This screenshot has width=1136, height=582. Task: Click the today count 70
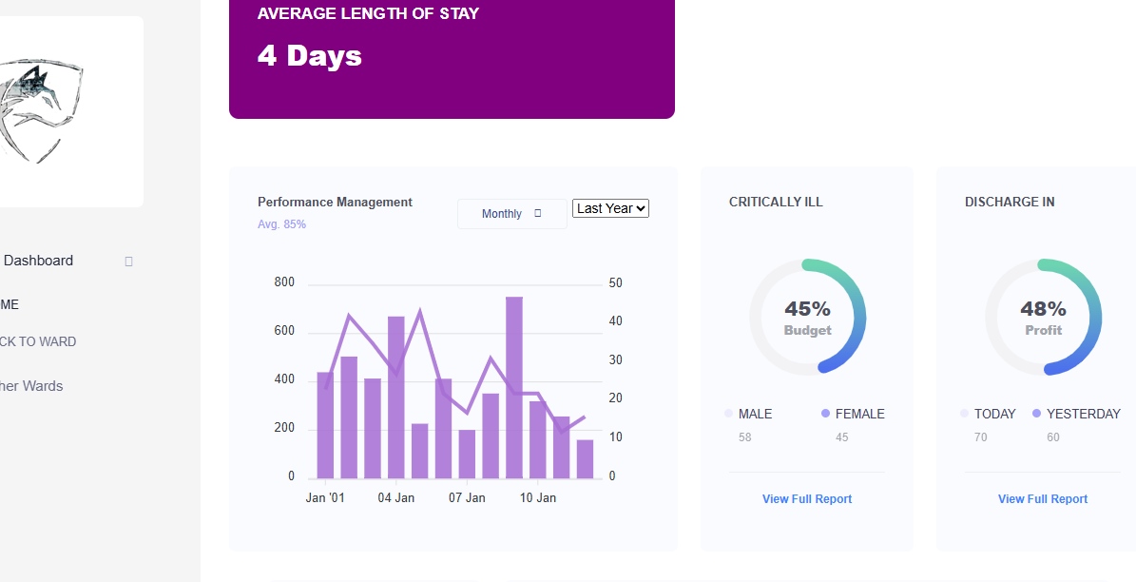coord(981,437)
